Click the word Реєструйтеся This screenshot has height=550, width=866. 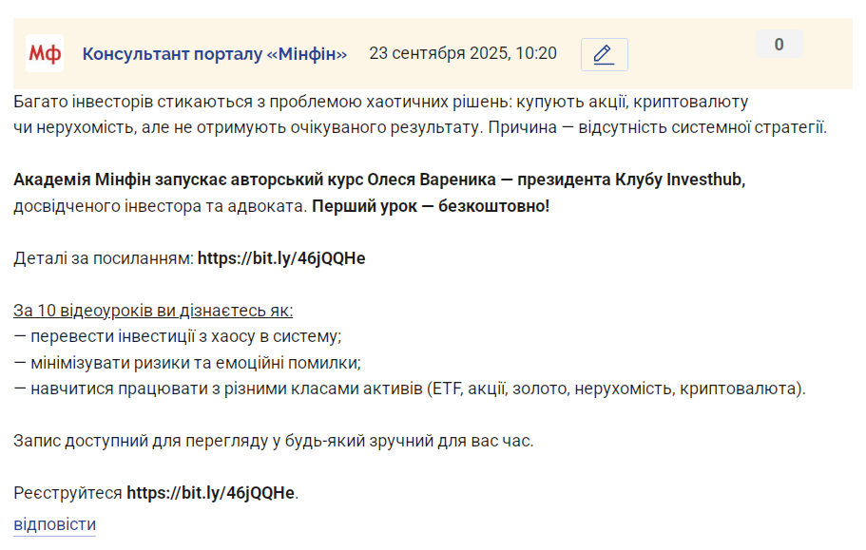coord(67,493)
